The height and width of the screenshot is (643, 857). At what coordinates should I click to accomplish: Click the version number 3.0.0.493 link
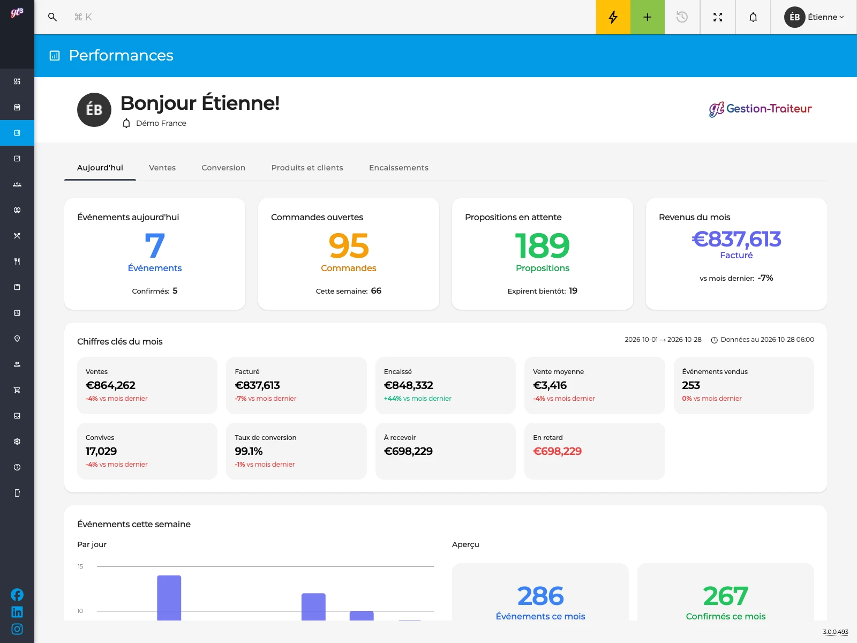[x=836, y=632]
